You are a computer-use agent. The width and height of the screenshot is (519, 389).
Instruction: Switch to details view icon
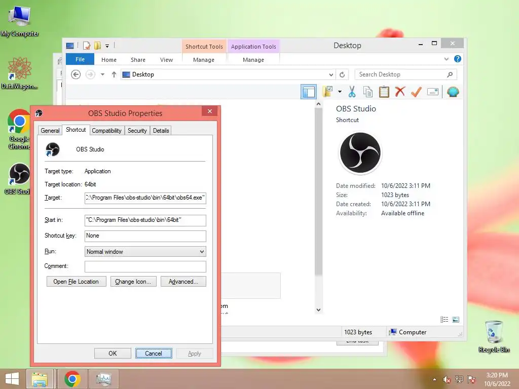click(x=444, y=320)
